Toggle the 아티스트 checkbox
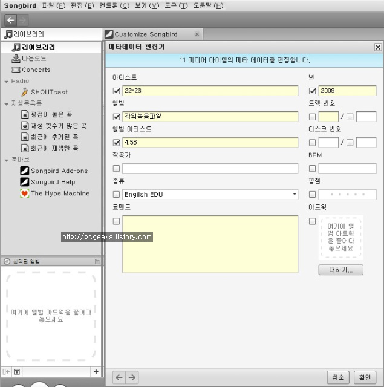This screenshot has height=387, width=384. tap(116, 91)
